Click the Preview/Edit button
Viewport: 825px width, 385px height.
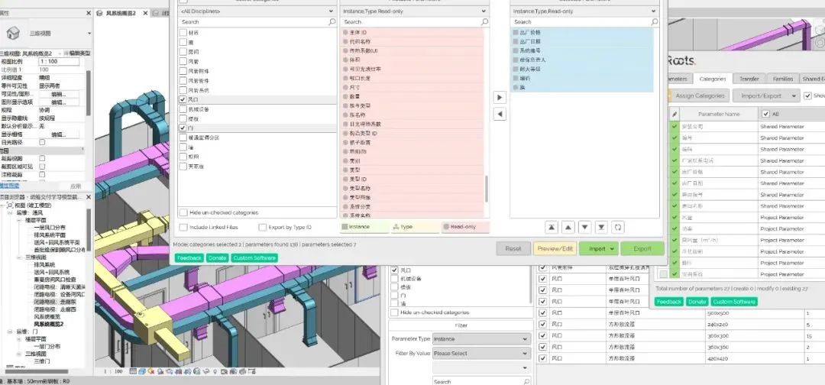(x=555, y=248)
